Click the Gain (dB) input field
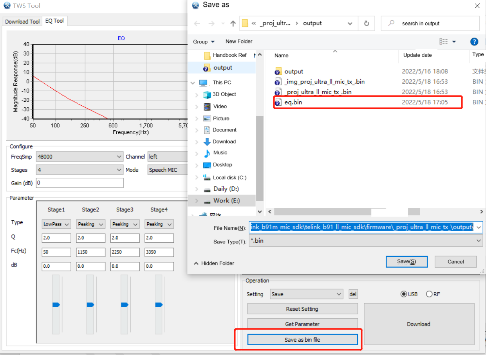This screenshot has height=355, width=486. [x=79, y=183]
